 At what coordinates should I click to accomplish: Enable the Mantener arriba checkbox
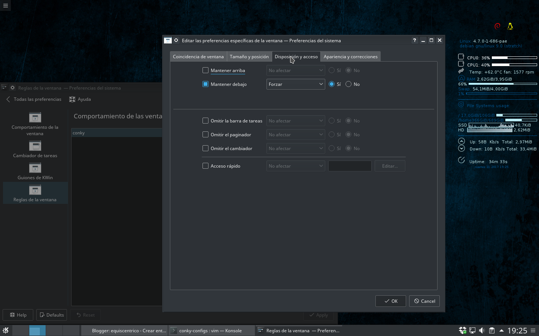point(205,70)
